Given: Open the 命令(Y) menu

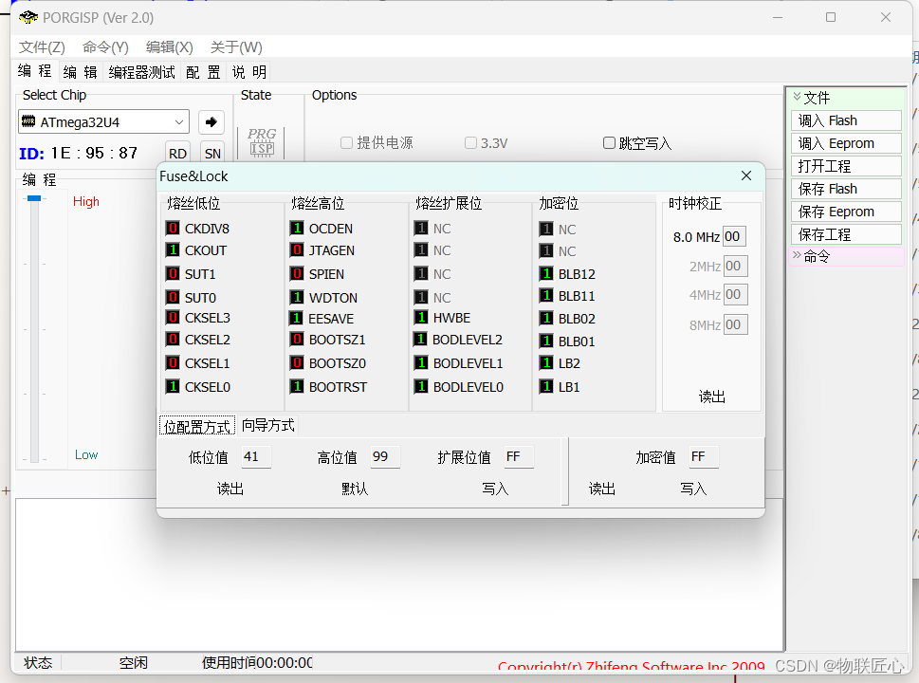Looking at the screenshot, I should click(104, 46).
